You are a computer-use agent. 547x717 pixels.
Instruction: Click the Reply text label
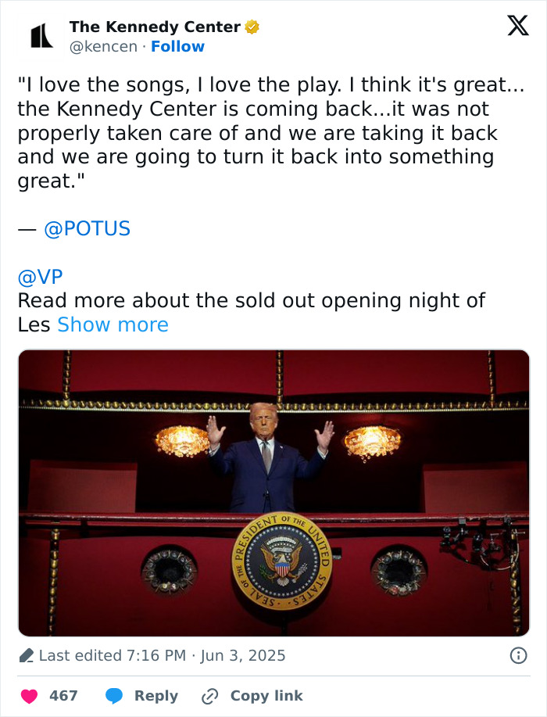[156, 696]
